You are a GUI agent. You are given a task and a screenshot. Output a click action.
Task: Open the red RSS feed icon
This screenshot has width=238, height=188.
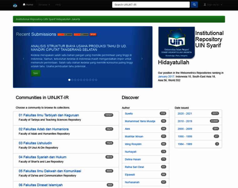point(93,34)
